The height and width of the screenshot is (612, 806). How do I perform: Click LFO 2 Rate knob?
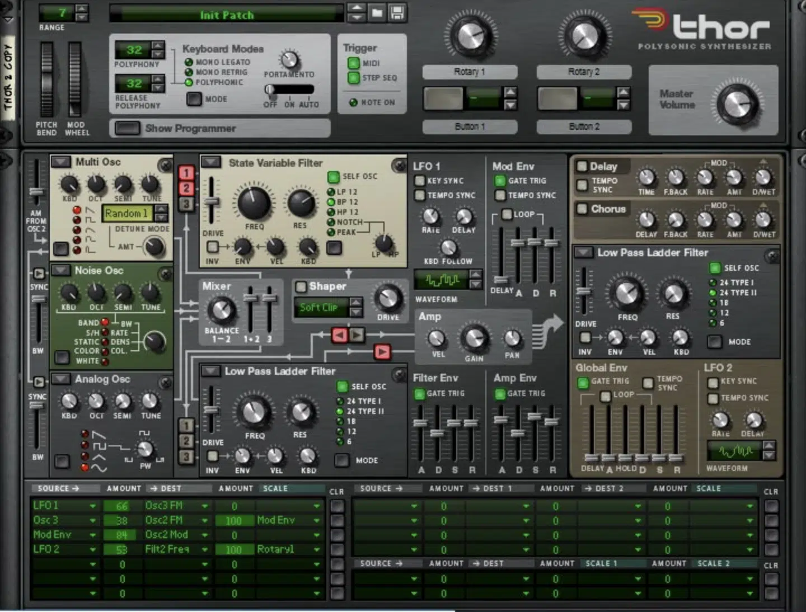tap(720, 420)
